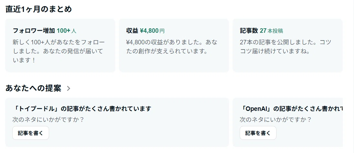This screenshot has height=153, width=354.
Task: Click the chevron arrow beside あなたへの提案
Action: (x=68, y=88)
